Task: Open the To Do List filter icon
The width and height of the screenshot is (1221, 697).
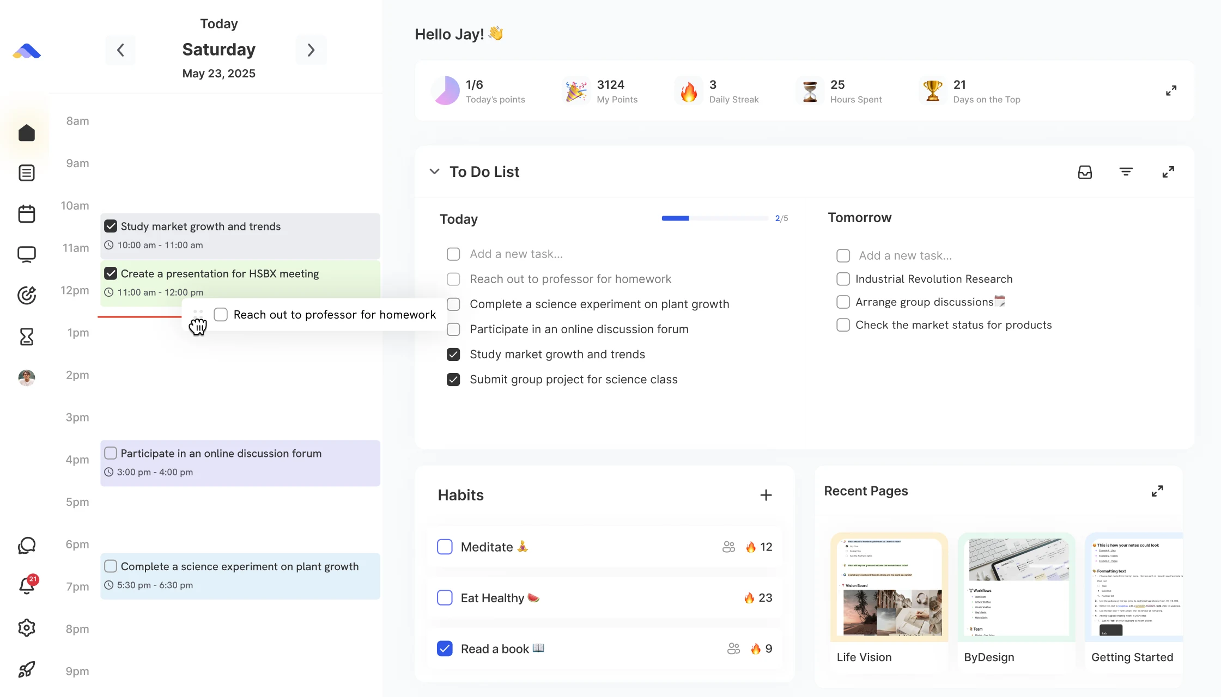Action: [1126, 172]
